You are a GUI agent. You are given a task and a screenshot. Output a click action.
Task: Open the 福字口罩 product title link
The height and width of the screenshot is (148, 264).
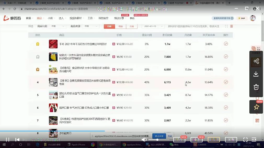[x=84, y=108]
